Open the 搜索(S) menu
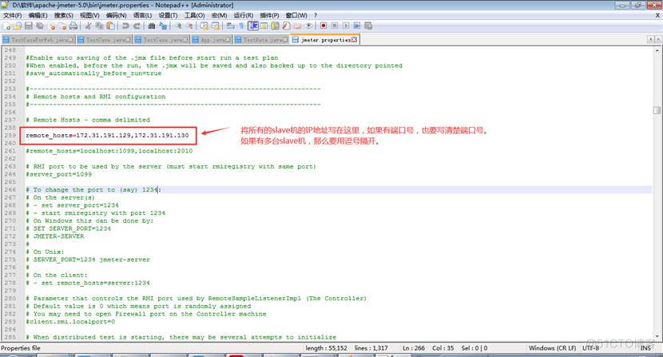Viewport: 663px width, 357px height. (66, 15)
